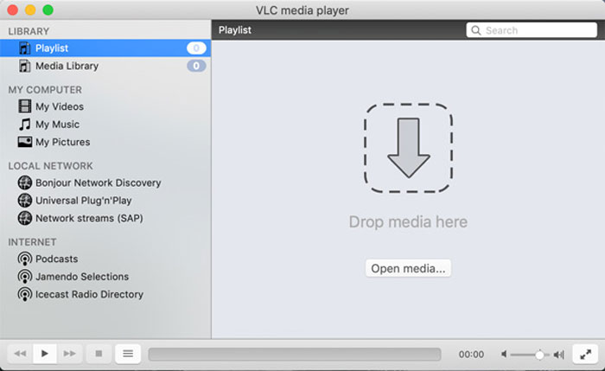Go to the previous track with the rewind button

20,353
